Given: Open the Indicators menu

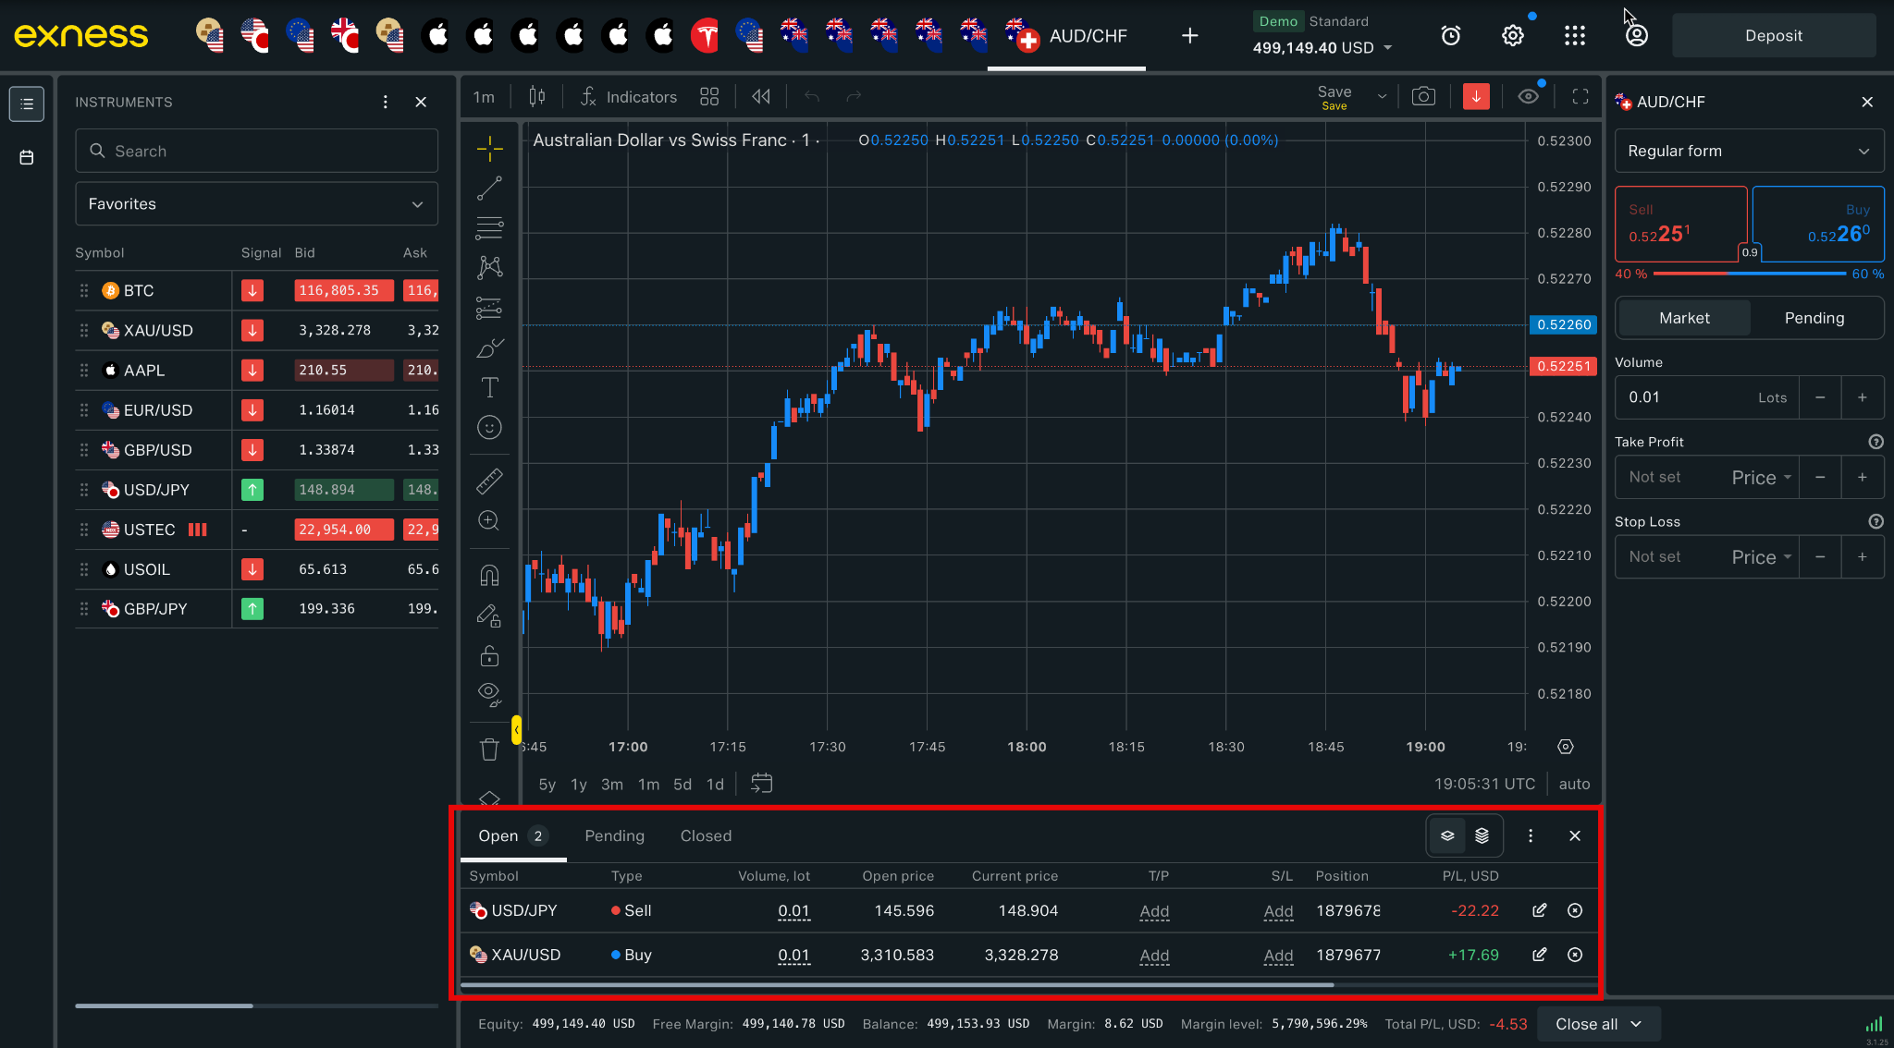Looking at the screenshot, I should (x=629, y=96).
